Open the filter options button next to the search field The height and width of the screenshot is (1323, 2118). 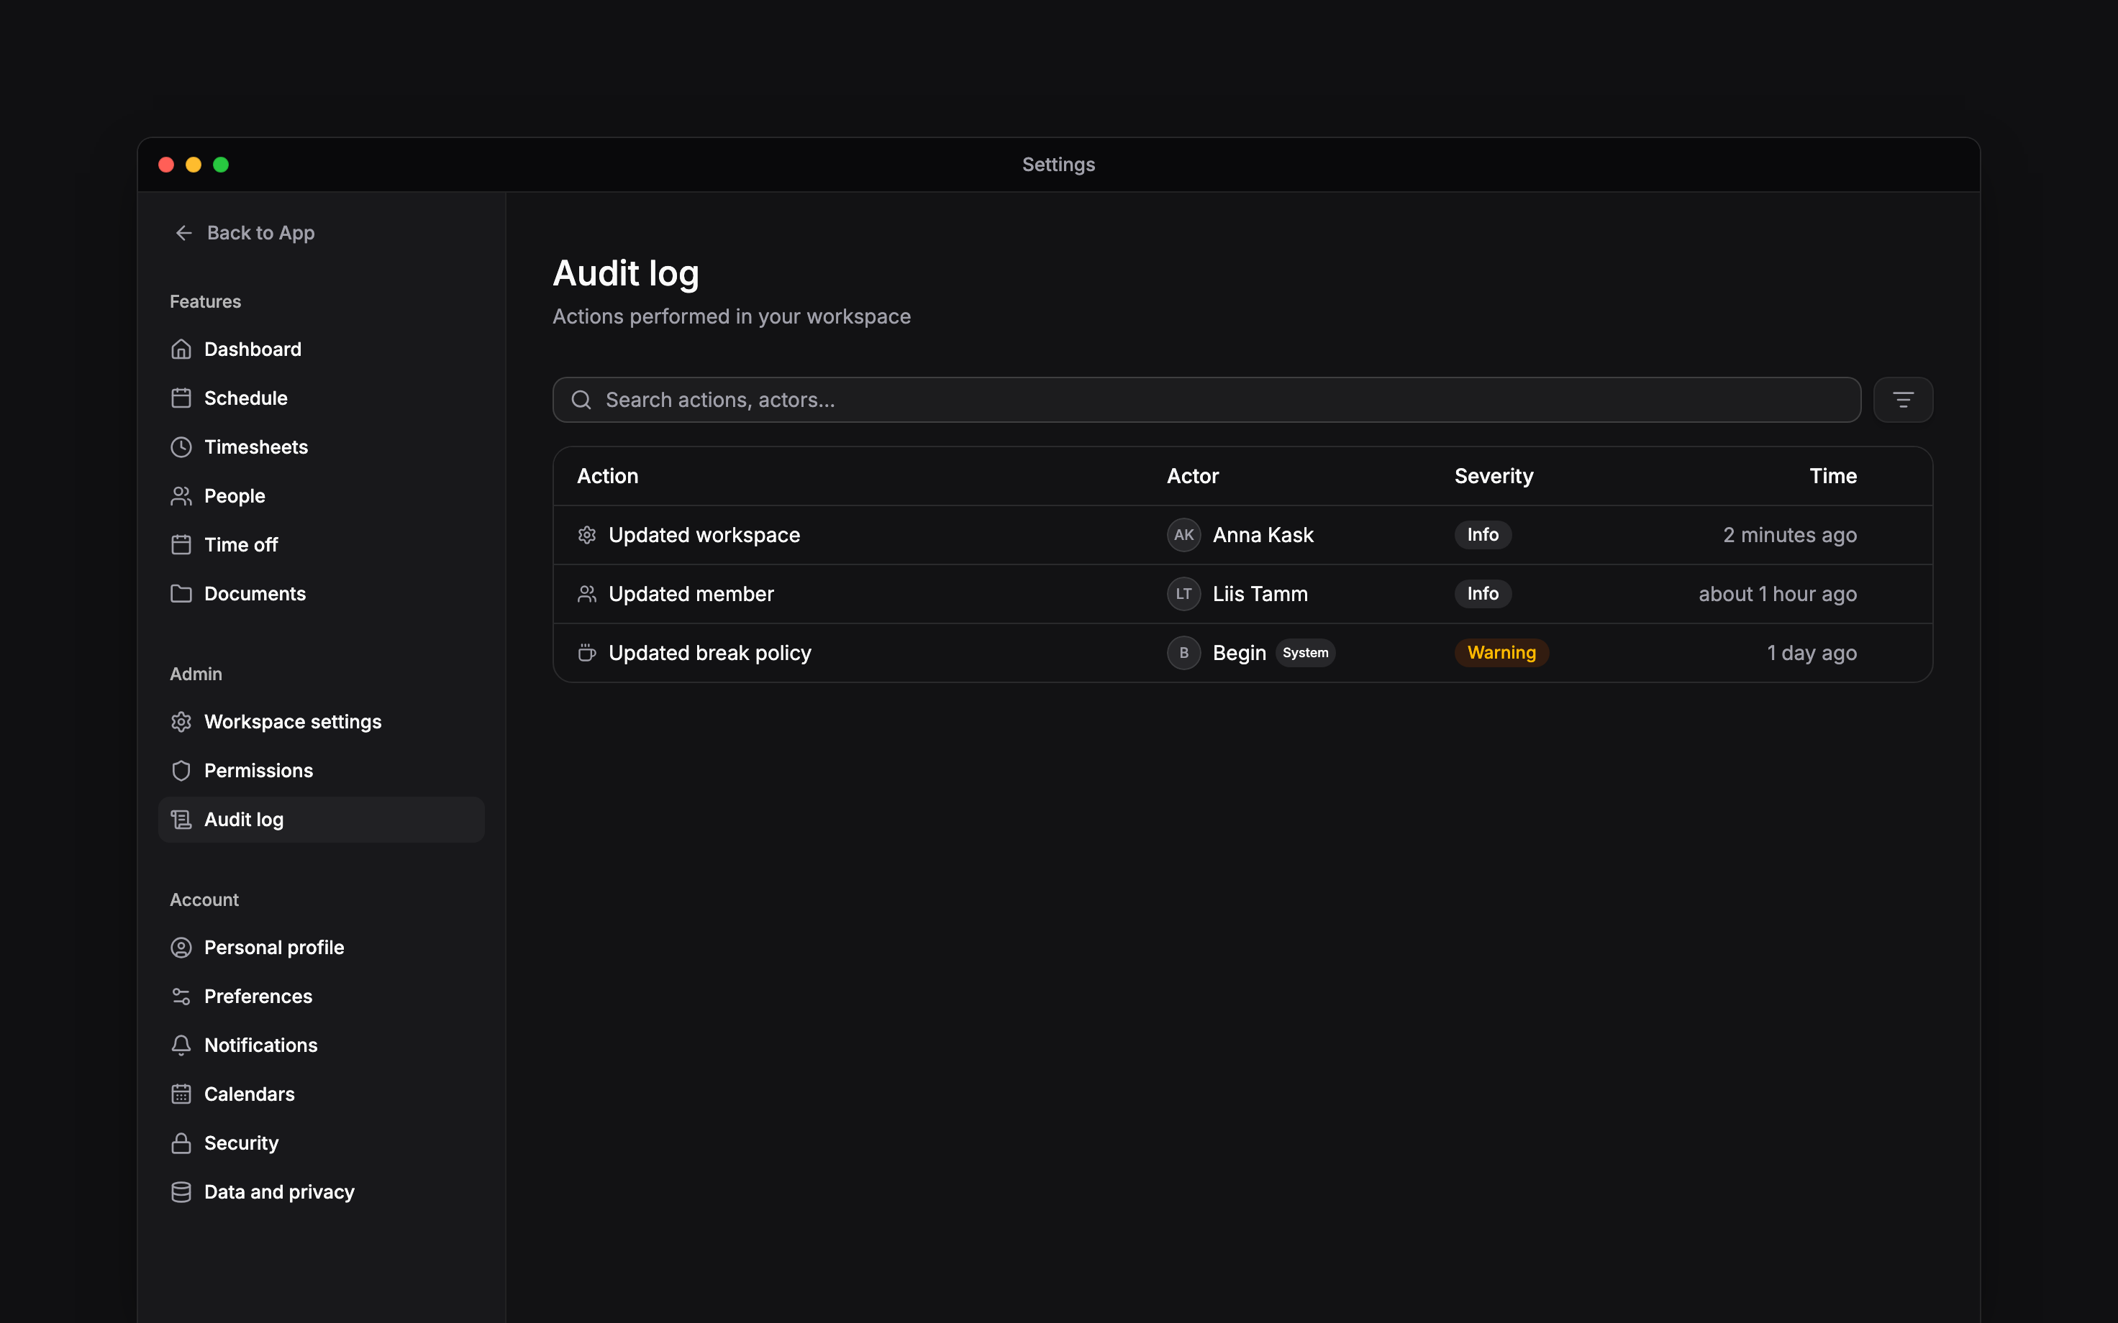pyautogui.click(x=1903, y=400)
